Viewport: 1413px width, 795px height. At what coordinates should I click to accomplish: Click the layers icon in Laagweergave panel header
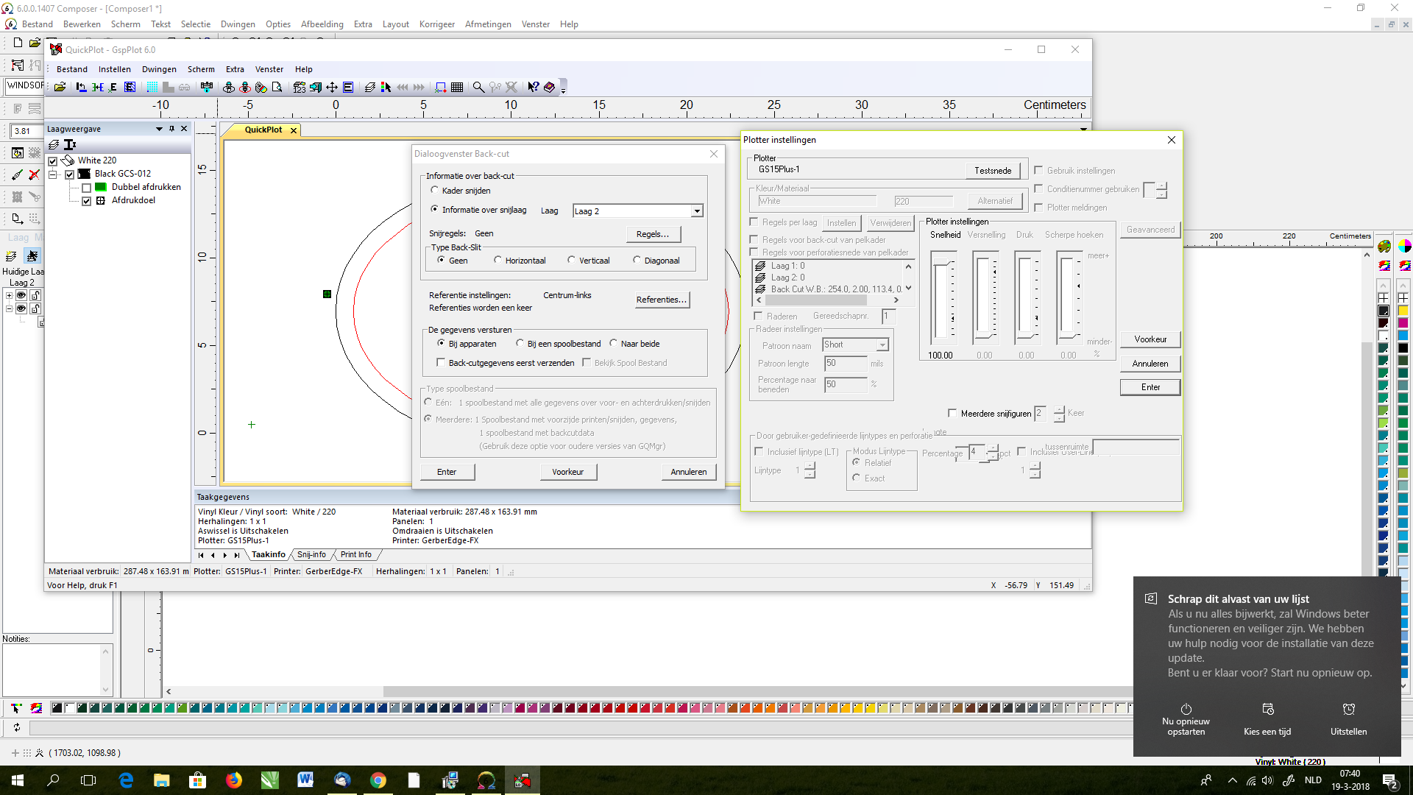pyautogui.click(x=54, y=144)
